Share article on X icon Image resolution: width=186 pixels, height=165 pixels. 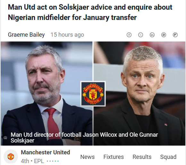pos(140,35)
